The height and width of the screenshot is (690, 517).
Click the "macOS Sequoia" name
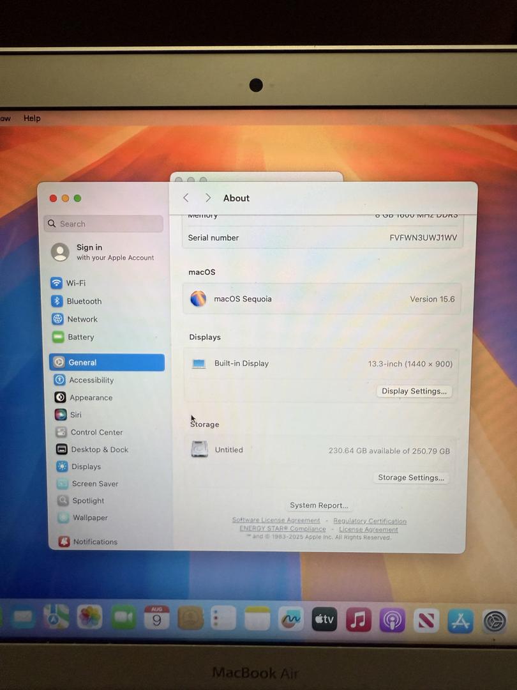click(x=243, y=299)
